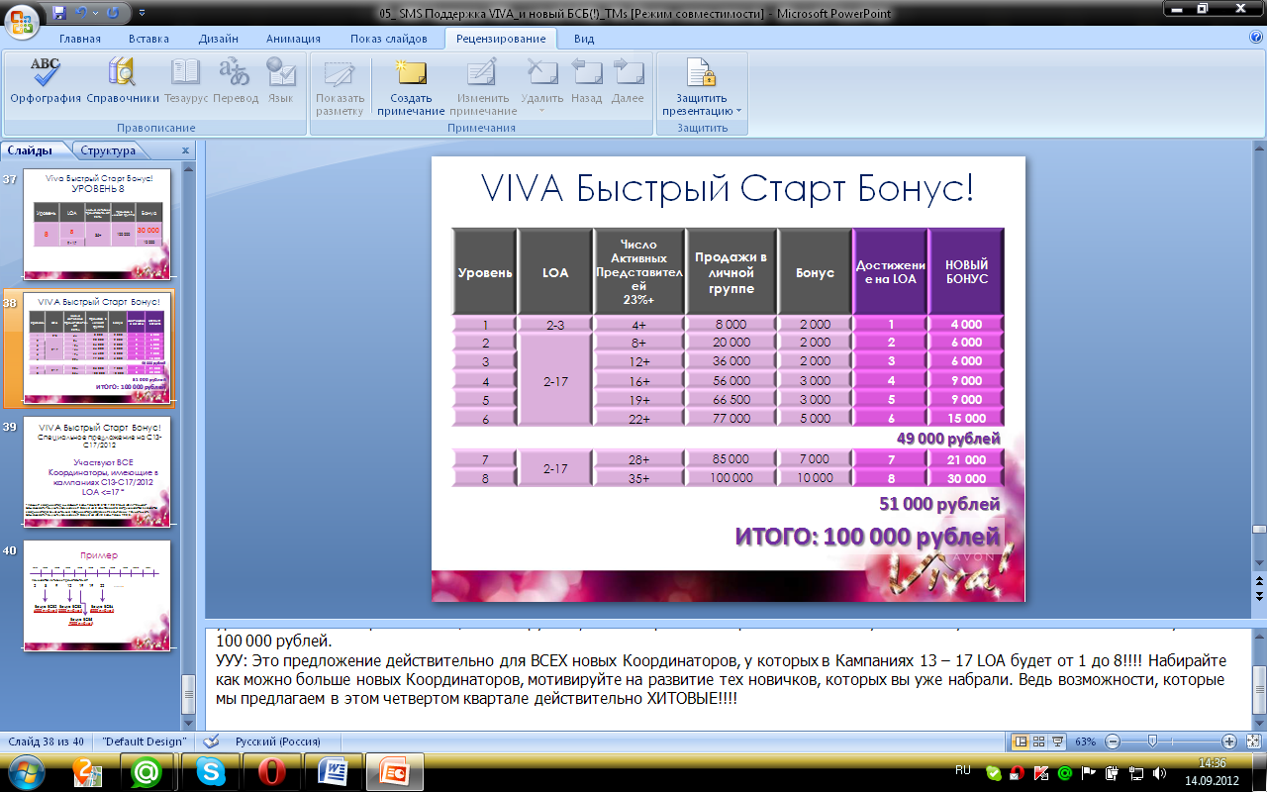Open the Анимация ribbon tab

tap(293, 39)
